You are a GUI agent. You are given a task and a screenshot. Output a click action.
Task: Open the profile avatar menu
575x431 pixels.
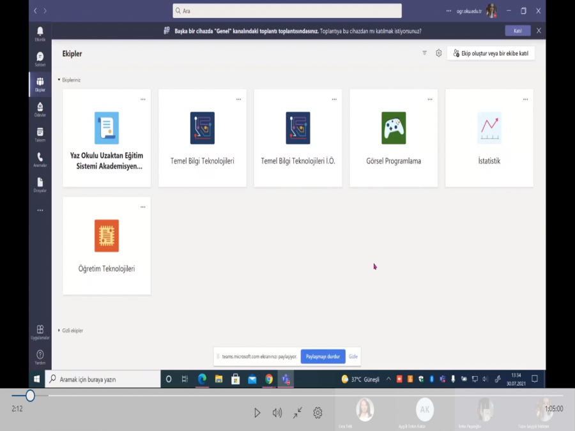click(491, 11)
